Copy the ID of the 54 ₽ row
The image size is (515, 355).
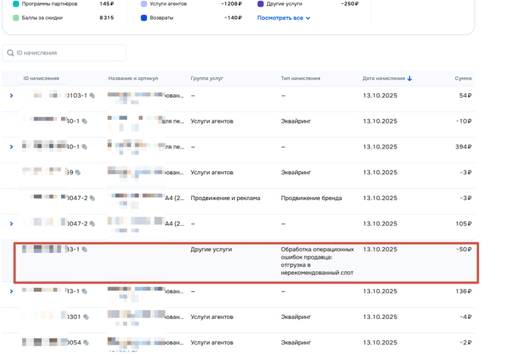[93, 96]
